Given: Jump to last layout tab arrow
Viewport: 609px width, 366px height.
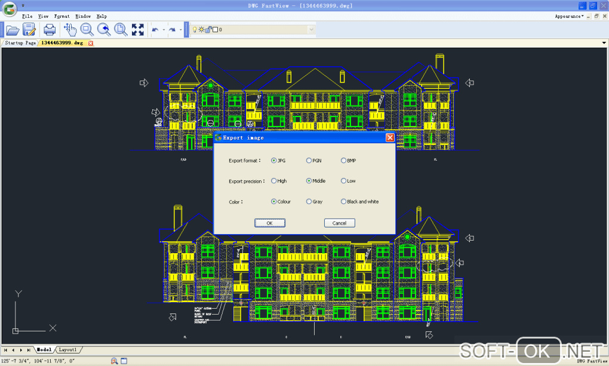Looking at the screenshot, I should (28, 350).
